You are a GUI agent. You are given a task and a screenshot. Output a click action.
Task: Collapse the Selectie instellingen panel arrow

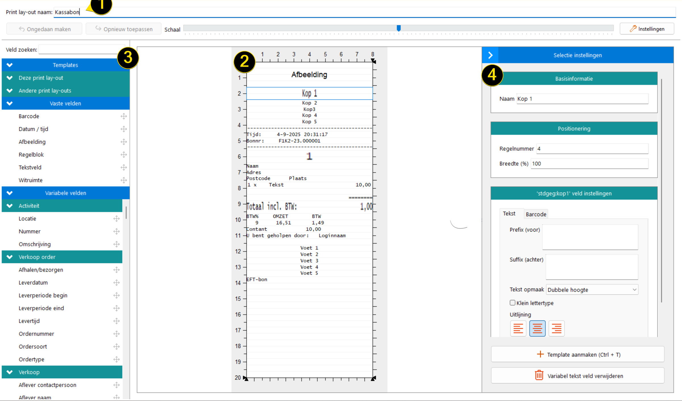click(490, 55)
